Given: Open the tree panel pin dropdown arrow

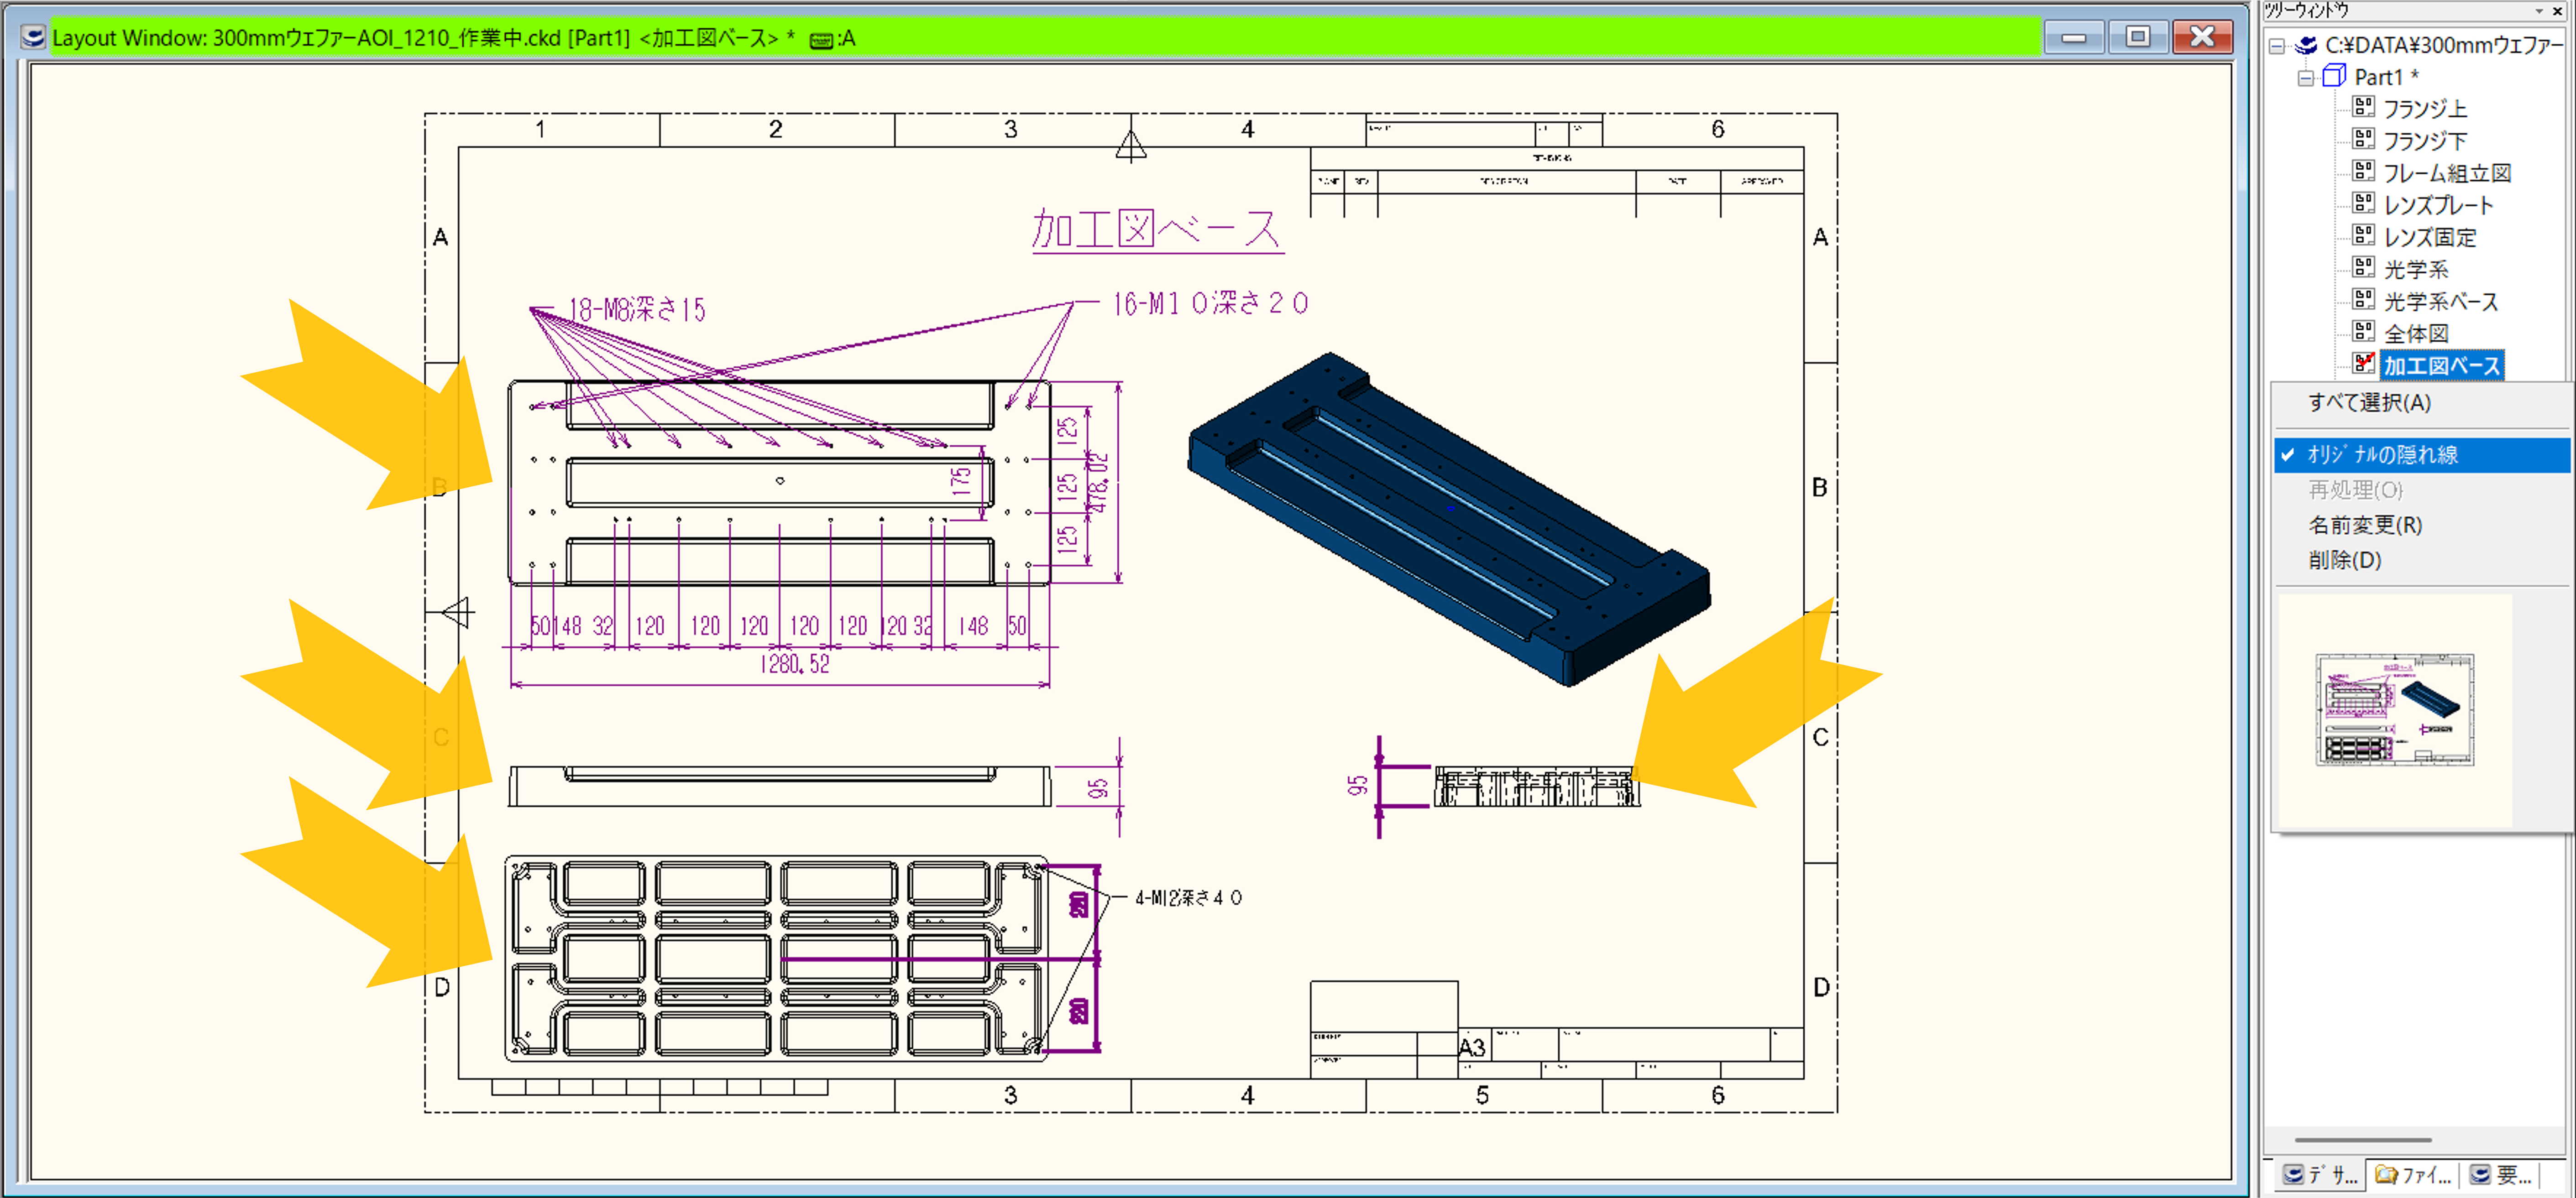Looking at the screenshot, I should (x=2539, y=11).
